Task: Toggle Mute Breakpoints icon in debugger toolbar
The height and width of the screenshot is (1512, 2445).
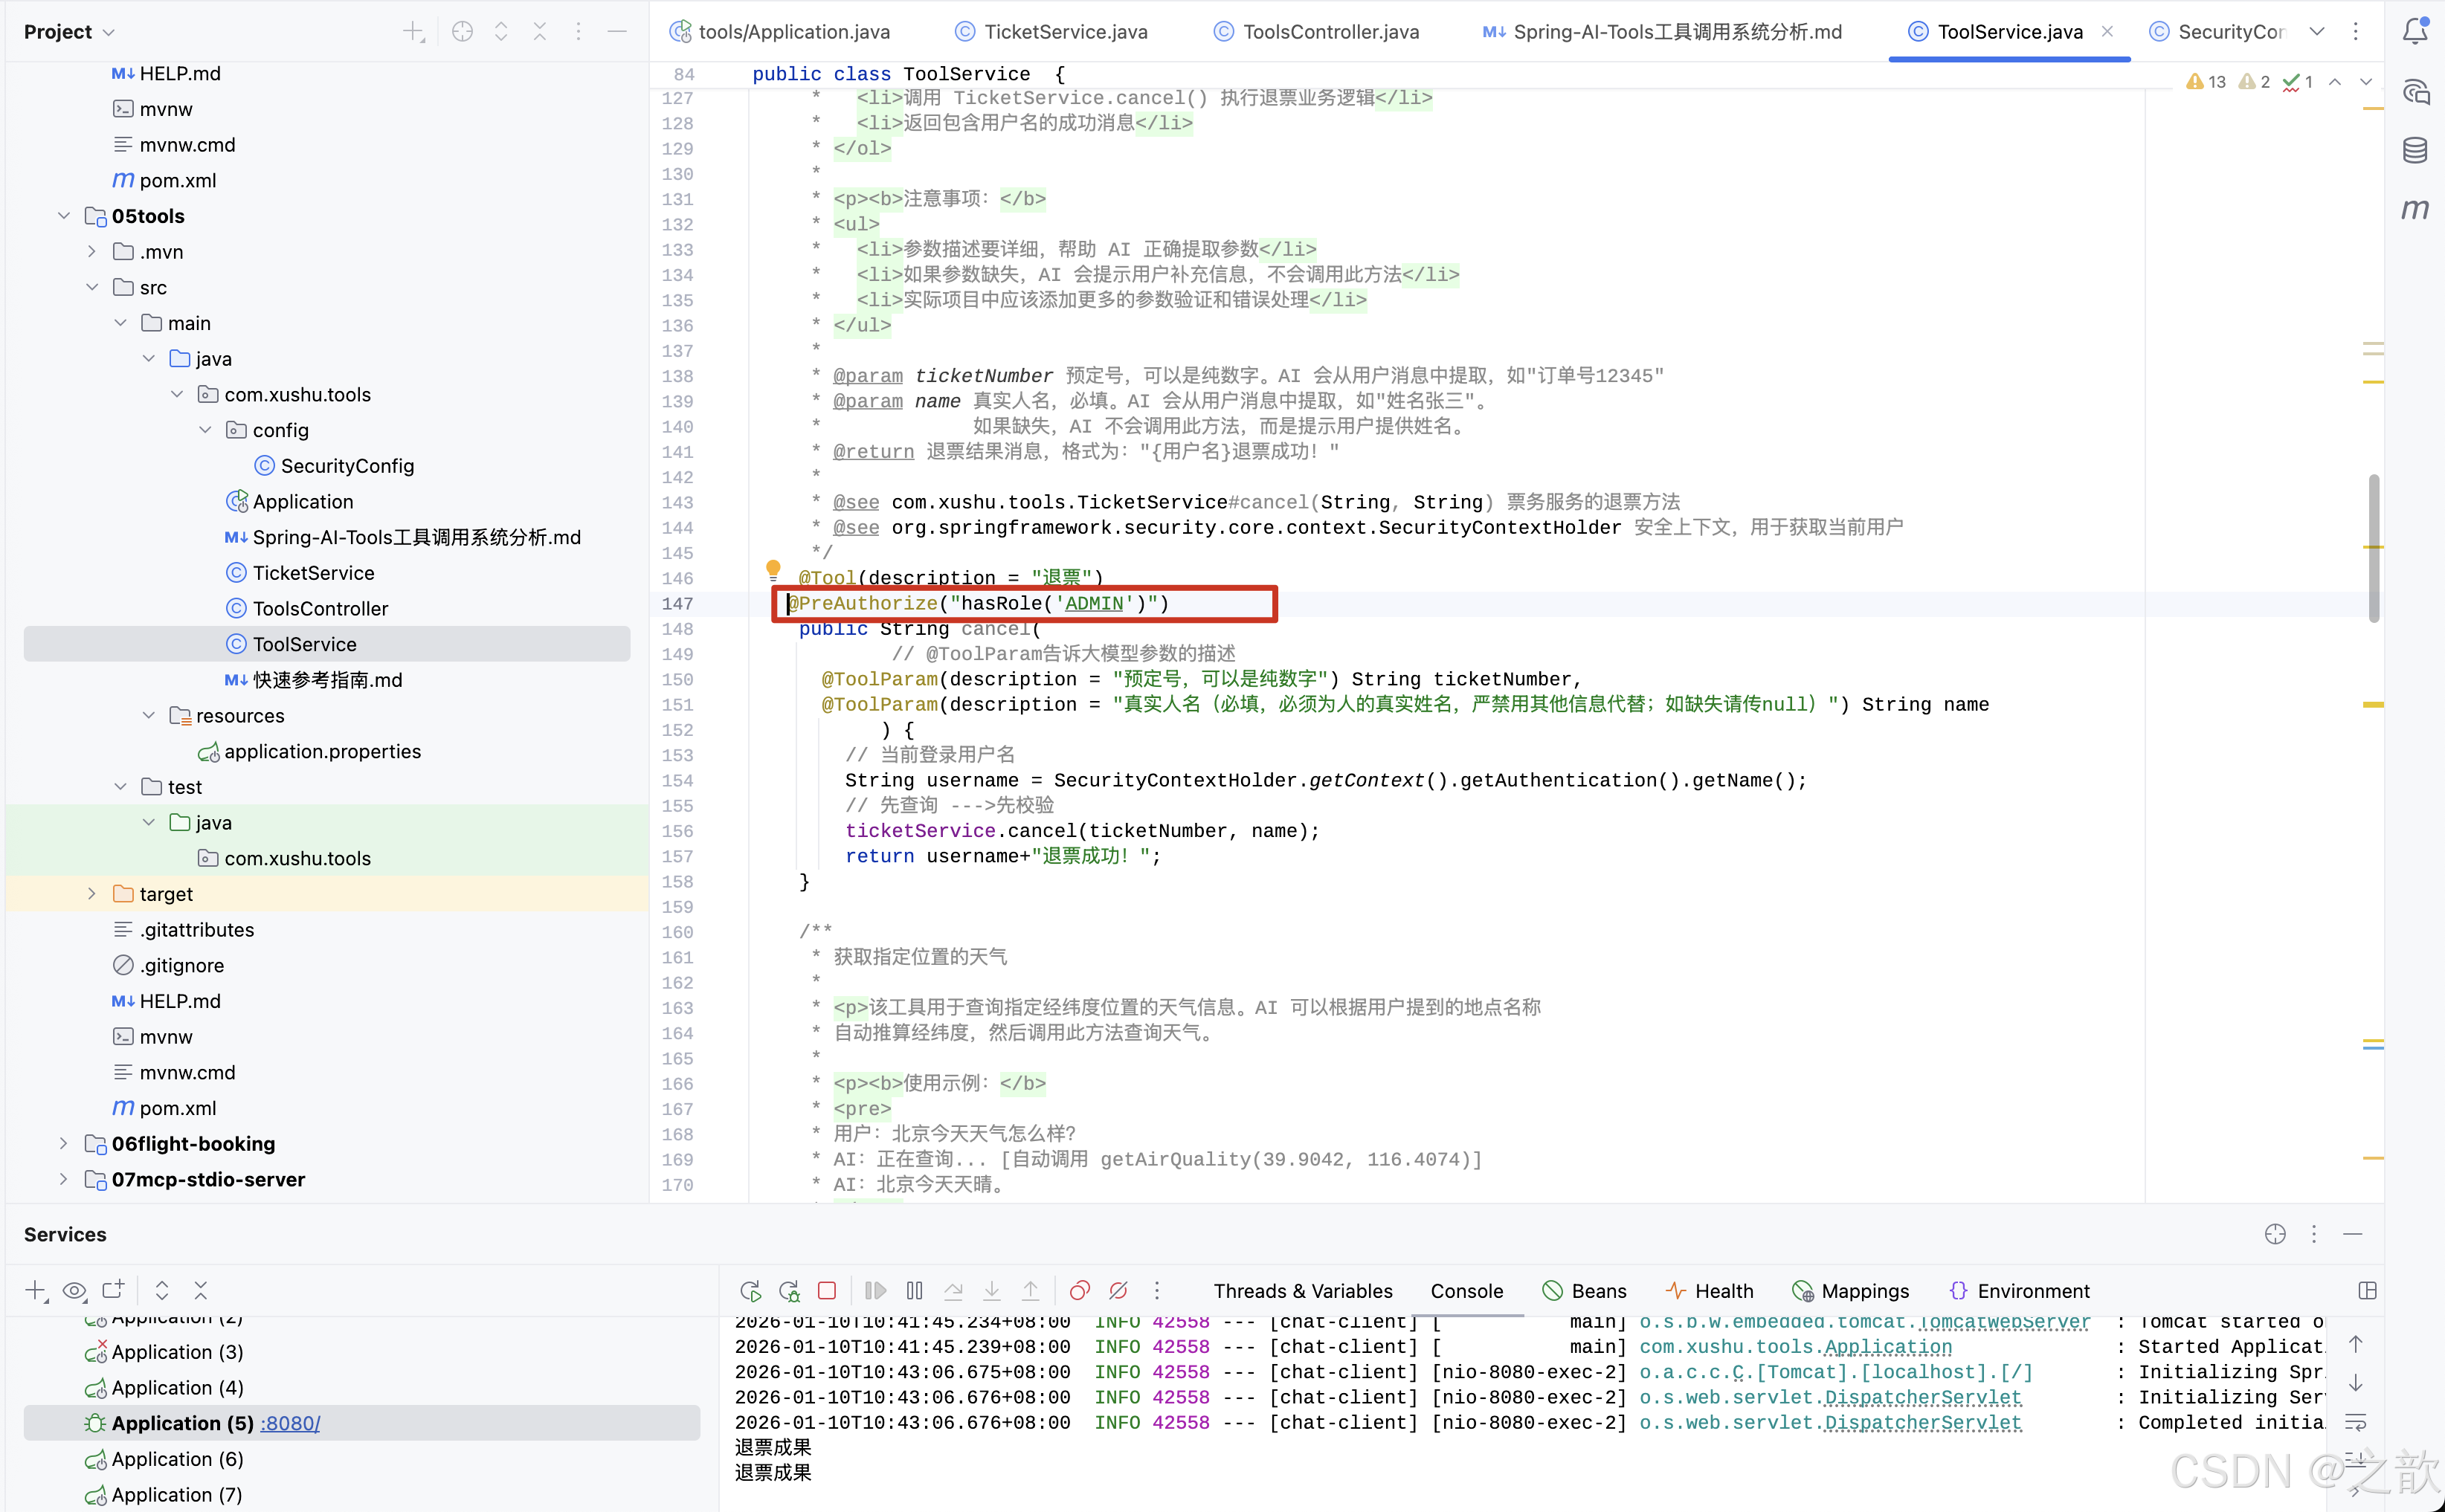Action: [1118, 1291]
